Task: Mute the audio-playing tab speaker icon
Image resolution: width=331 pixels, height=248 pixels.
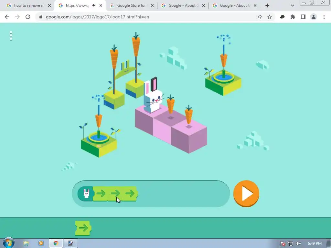Action: click(x=94, y=5)
